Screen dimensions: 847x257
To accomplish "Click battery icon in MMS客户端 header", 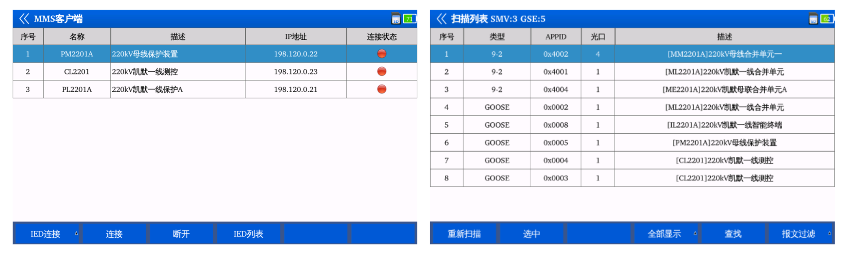I will coord(409,19).
